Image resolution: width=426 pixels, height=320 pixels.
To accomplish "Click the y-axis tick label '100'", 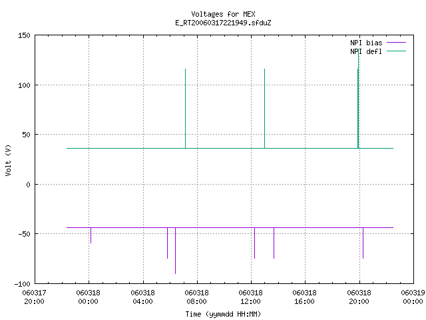I will (x=24, y=85).
